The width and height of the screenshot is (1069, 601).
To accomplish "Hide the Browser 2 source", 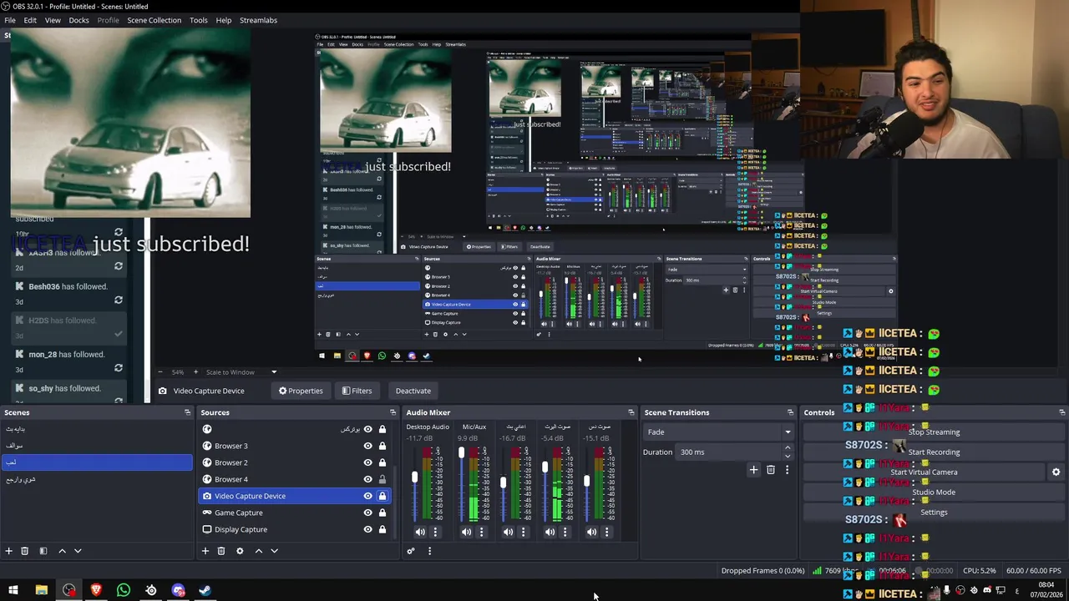I will 367,462.
